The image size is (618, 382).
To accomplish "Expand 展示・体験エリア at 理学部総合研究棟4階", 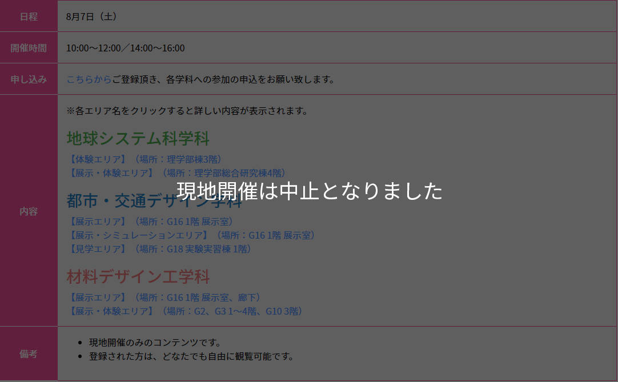I will click(x=176, y=172).
